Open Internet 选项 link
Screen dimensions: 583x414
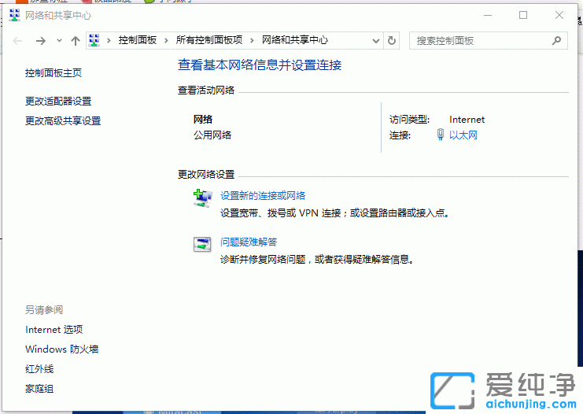(54, 330)
